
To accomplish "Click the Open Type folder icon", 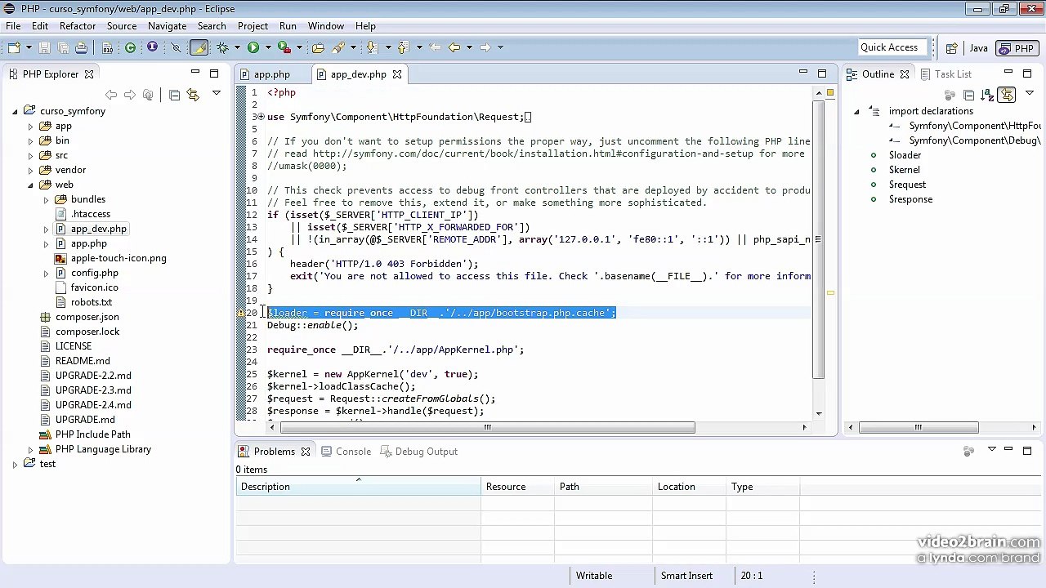I will (x=318, y=47).
